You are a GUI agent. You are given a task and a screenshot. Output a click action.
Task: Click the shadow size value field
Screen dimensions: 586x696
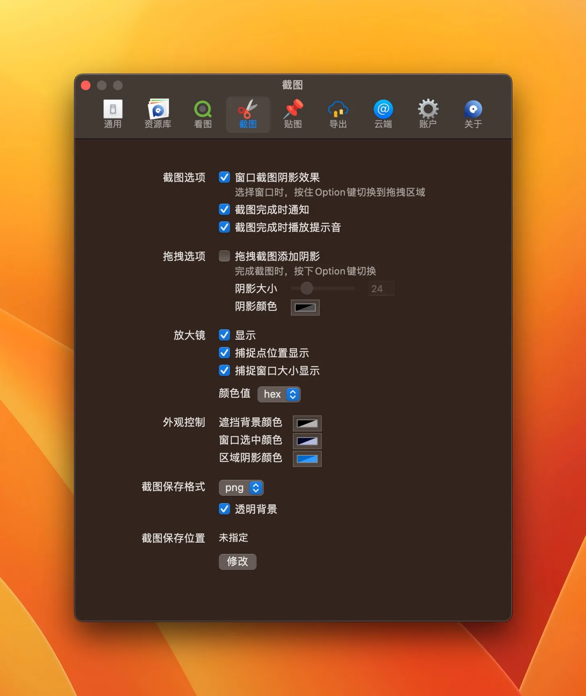click(381, 289)
